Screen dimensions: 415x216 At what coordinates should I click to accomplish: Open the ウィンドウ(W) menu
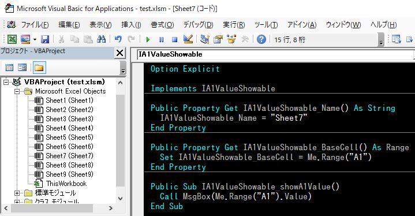343,25
